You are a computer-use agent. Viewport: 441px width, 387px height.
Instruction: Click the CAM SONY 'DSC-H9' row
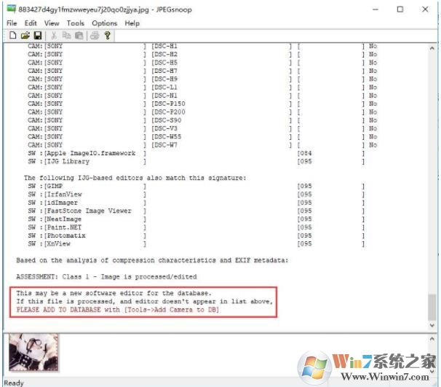[202, 79]
